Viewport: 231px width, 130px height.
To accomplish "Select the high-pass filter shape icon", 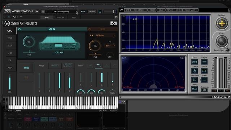I will pos(114,65).
